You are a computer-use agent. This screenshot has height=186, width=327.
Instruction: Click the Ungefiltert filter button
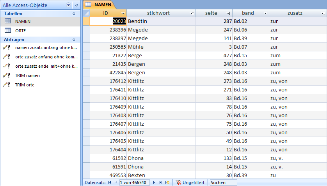coord(190,182)
